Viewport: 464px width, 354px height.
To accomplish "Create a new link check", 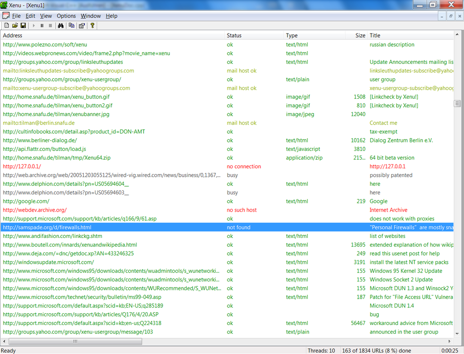I will pos(6,25).
